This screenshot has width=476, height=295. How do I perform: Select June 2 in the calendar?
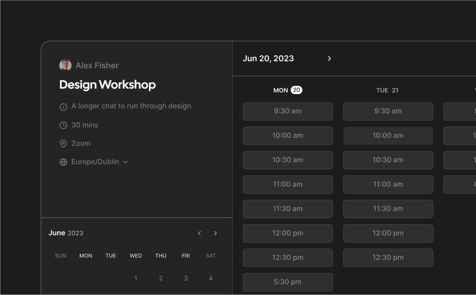click(161, 278)
